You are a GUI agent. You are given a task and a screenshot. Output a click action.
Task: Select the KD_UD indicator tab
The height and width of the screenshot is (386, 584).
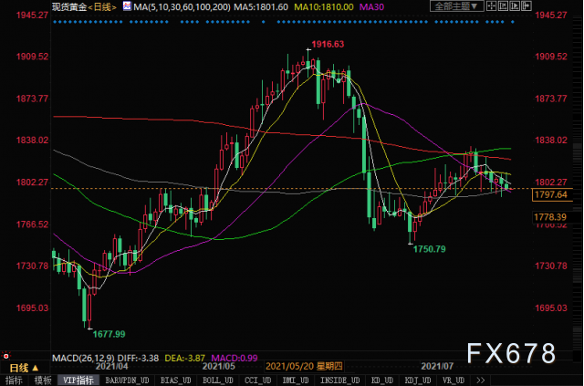click(x=381, y=381)
